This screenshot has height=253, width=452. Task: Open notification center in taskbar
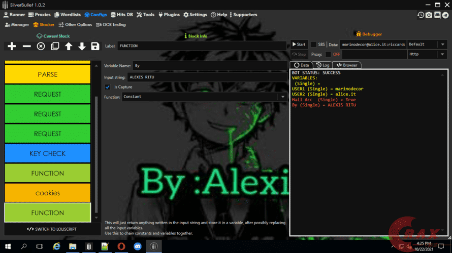[x=441, y=246]
